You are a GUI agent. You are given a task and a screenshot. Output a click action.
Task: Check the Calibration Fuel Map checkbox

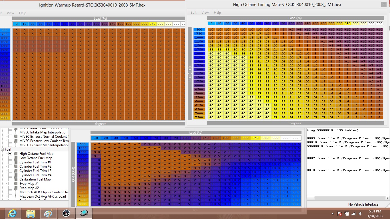10,179
